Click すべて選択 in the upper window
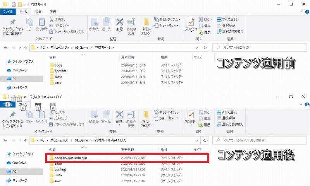The height and width of the screenshot is (186, 310). (x=227, y=19)
